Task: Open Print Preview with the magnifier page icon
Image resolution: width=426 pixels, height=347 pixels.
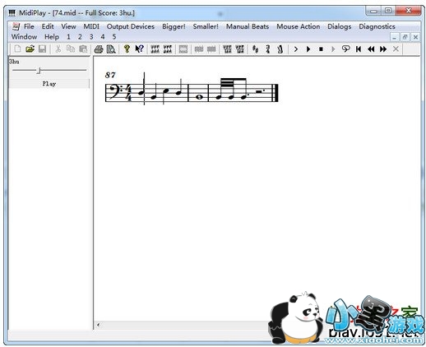Action: tap(111, 49)
